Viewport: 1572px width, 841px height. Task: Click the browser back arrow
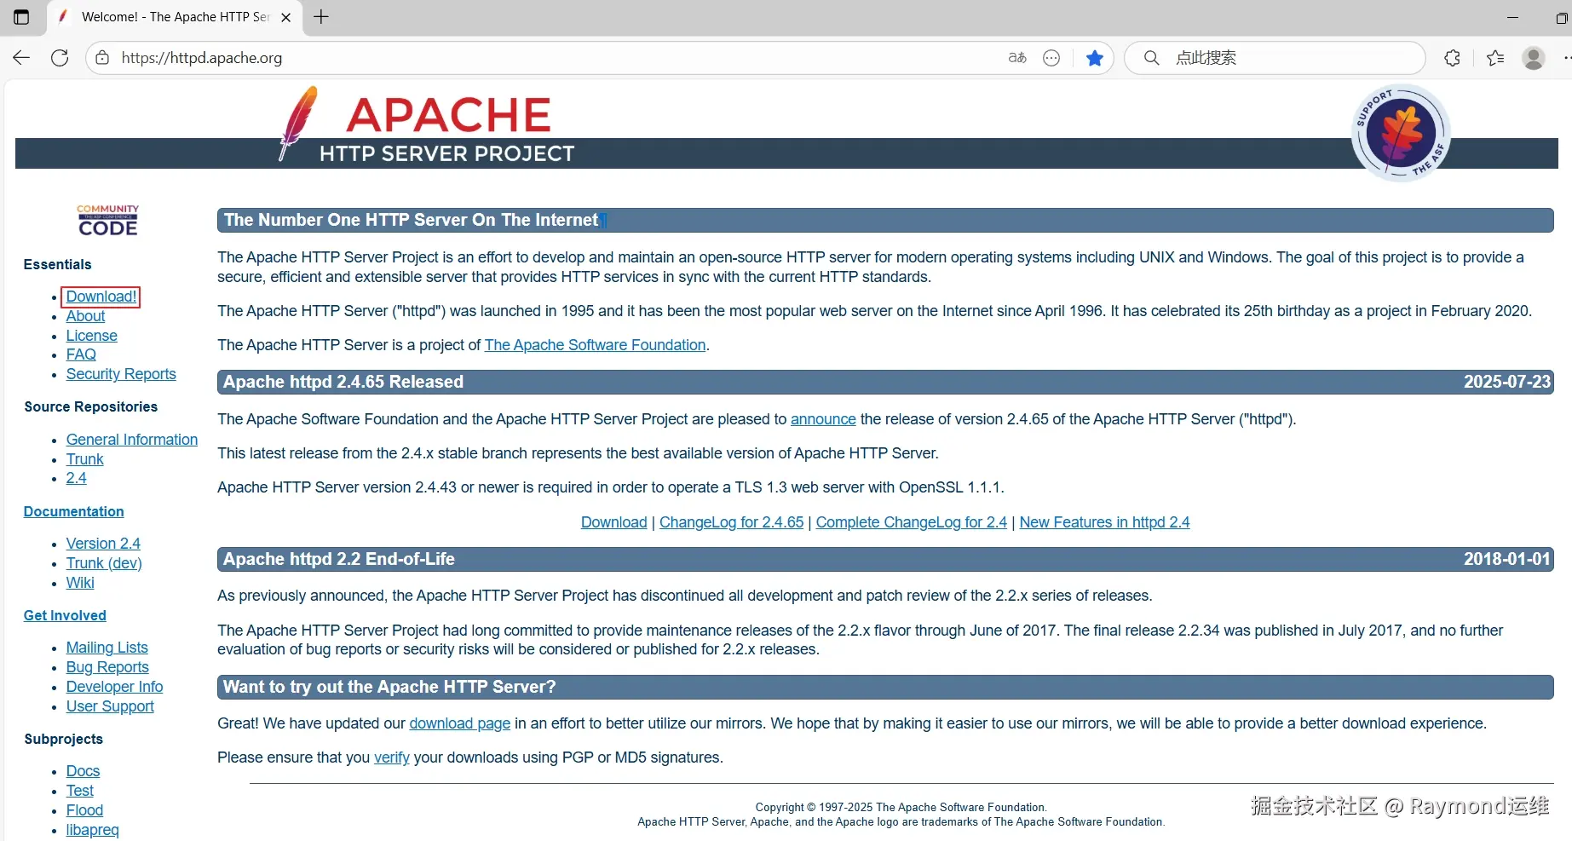(x=21, y=58)
